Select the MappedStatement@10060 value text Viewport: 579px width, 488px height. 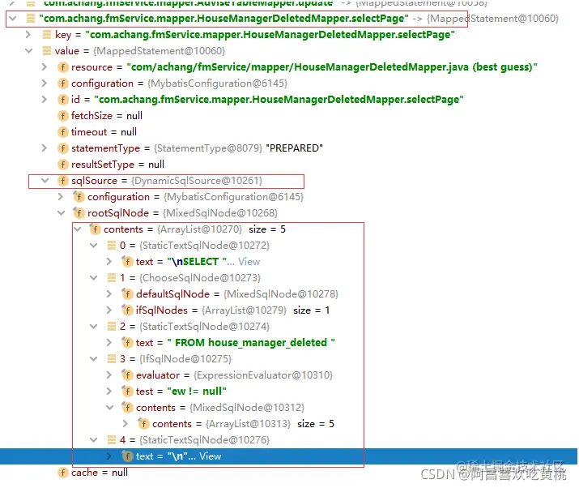point(159,50)
